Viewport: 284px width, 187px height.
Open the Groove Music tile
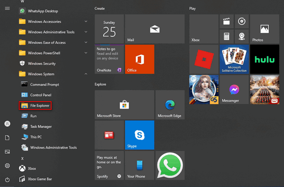(242, 21)
